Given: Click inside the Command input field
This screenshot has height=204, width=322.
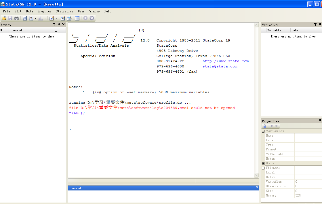Looking at the screenshot, I should tap(163, 196).
